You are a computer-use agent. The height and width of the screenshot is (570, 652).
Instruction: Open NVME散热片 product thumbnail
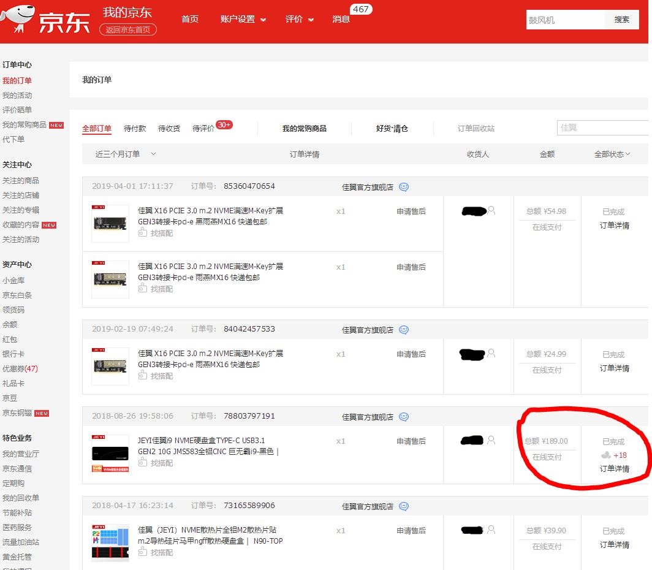click(110, 542)
